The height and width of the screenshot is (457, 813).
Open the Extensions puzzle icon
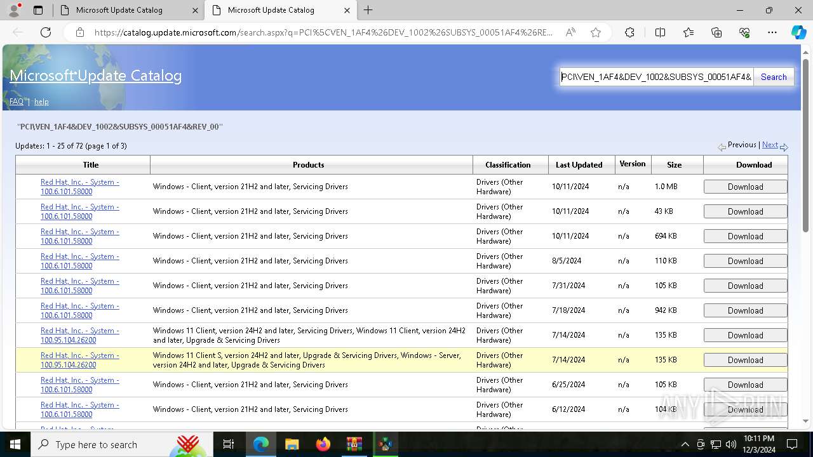tap(629, 32)
